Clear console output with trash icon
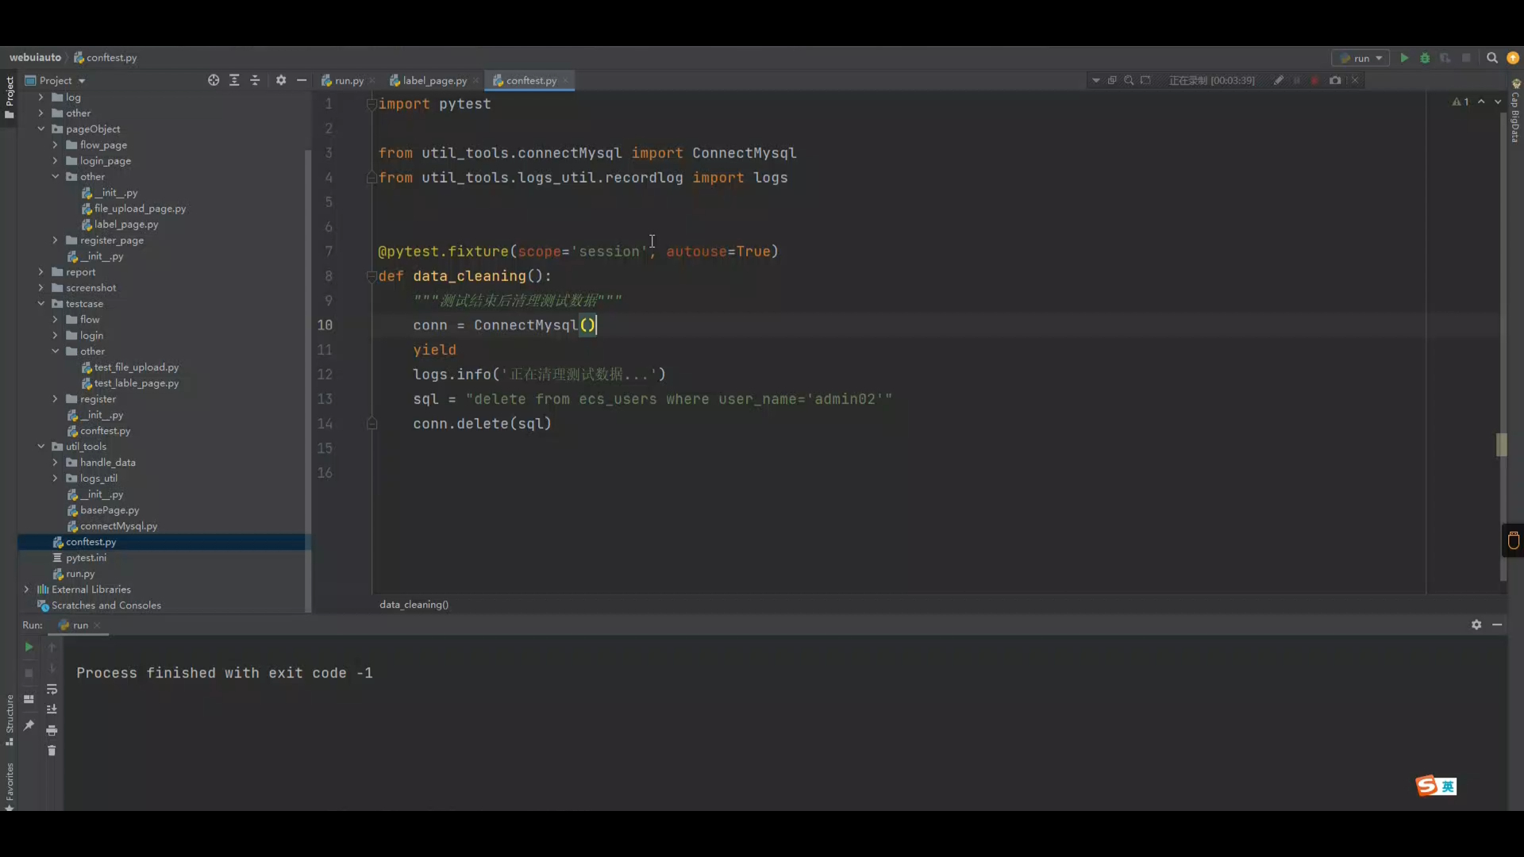The image size is (1524, 857). tap(52, 751)
